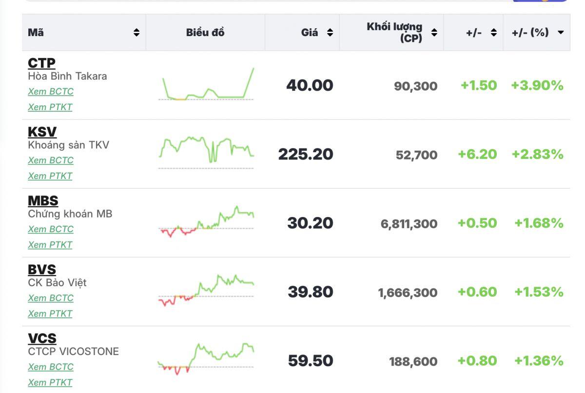This screenshot has height=393, width=585.
Task: Click the KSV sparkline chart
Action: (206, 151)
